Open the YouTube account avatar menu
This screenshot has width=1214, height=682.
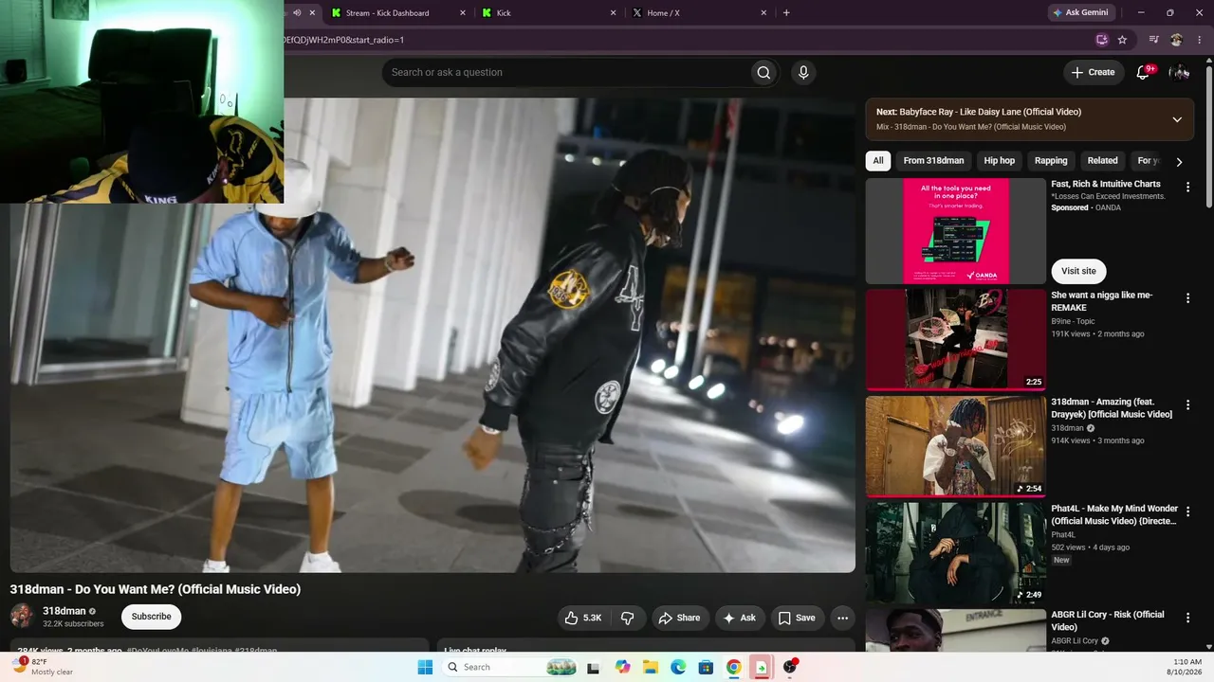tap(1179, 72)
